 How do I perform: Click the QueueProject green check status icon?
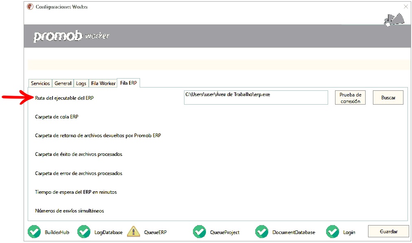(x=199, y=232)
